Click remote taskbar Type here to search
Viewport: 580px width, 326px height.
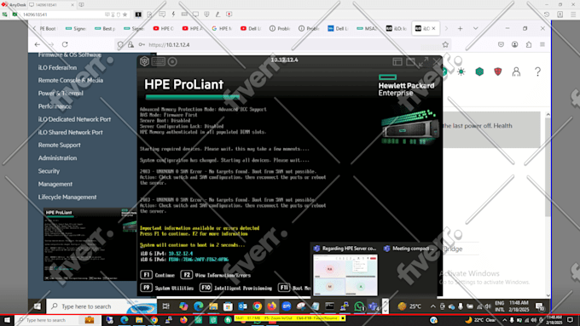click(101, 306)
